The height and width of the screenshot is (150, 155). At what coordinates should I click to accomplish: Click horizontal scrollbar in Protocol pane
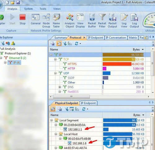(x=71, y=97)
